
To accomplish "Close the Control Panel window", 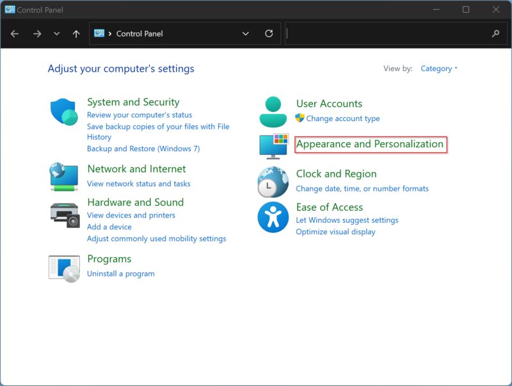I will 496,10.
